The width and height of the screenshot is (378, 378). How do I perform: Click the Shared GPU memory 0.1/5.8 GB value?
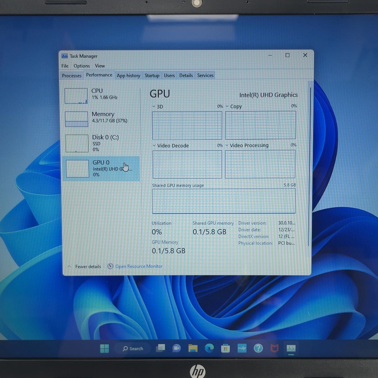[x=209, y=232]
